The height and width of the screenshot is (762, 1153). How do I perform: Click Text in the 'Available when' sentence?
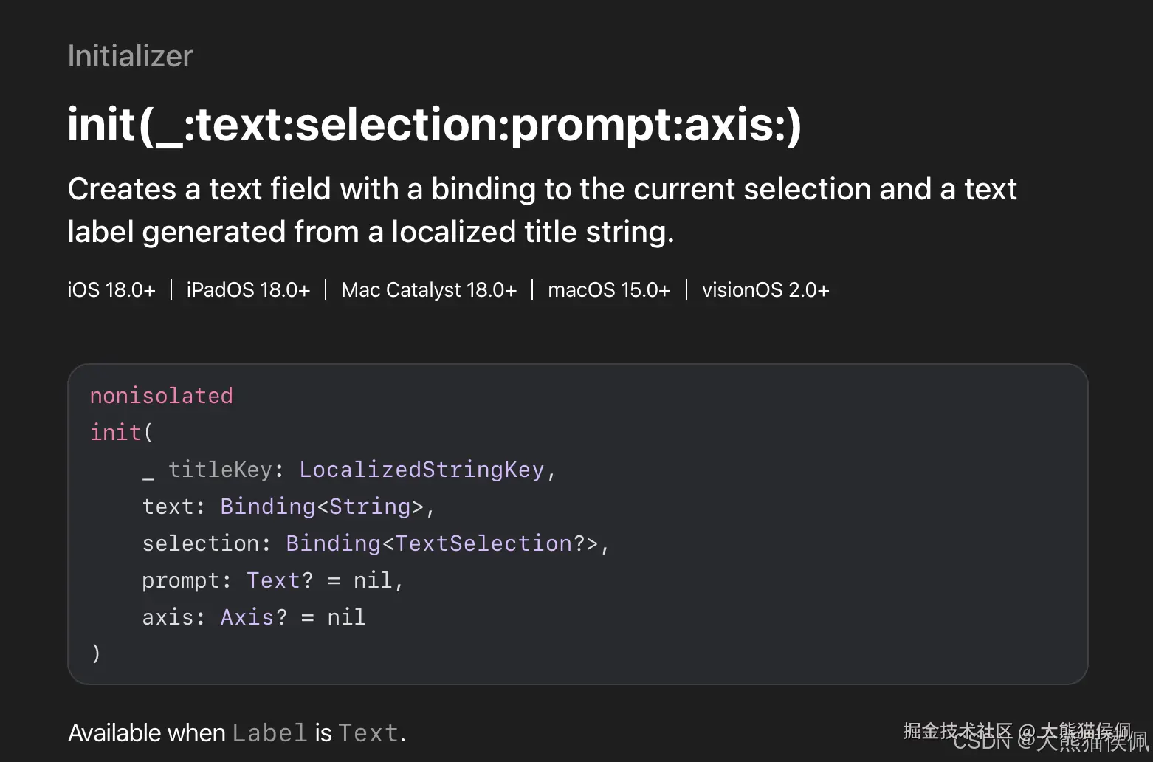point(368,733)
